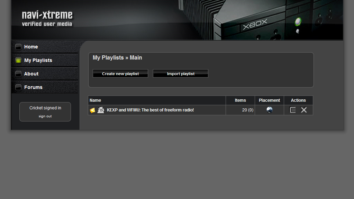Click the Actions column header
The height and width of the screenshot is (199, 354).
[298, 100]
